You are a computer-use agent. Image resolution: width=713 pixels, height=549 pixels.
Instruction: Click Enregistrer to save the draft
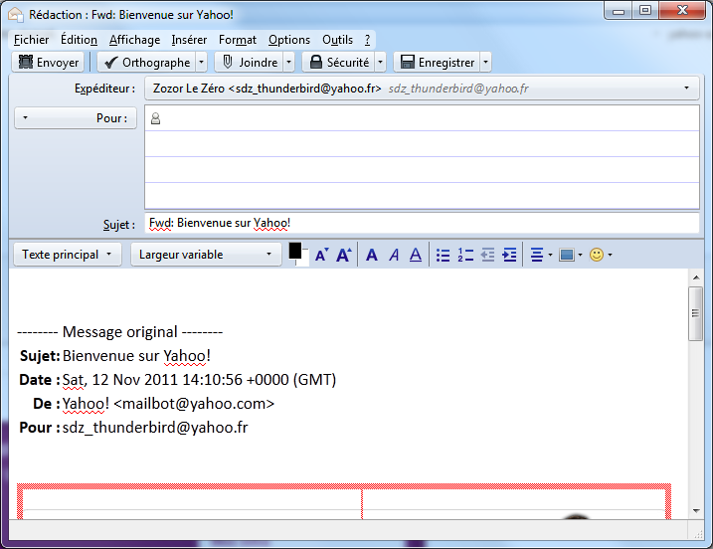click(x=437, y=62)
